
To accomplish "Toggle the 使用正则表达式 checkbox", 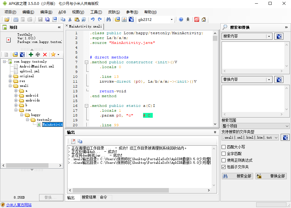I will coord(224,160).
